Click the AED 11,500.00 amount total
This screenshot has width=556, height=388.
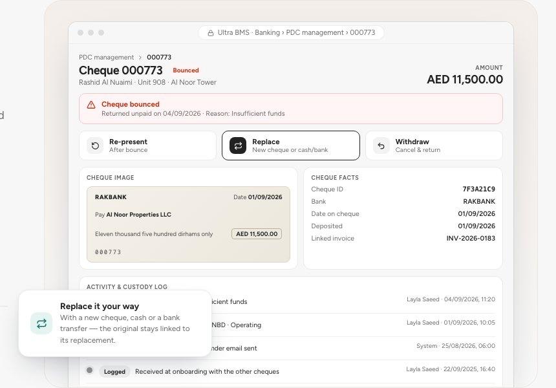[465, 80]
